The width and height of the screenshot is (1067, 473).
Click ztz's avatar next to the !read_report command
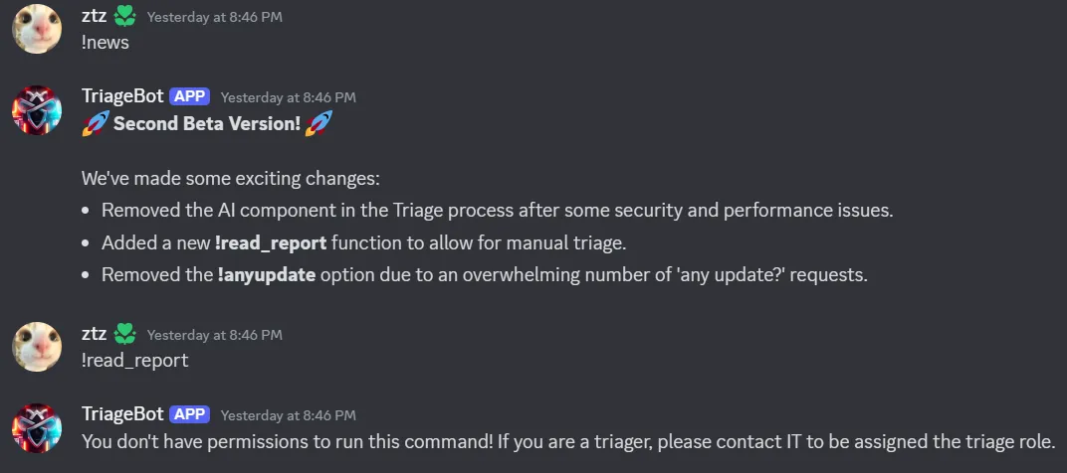pos(37,346)
